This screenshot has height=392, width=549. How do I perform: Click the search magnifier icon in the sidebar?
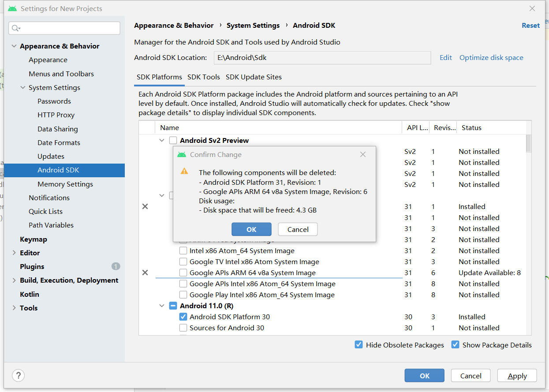(x=15, y=28)
